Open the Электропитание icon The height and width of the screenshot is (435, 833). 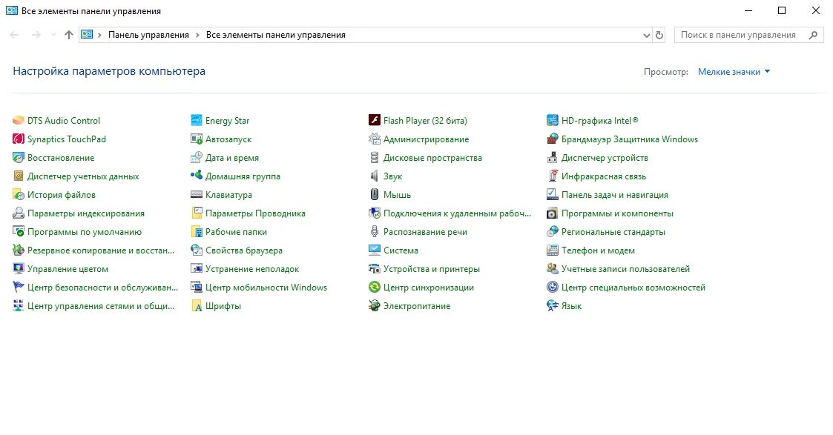tap(375, 305)
